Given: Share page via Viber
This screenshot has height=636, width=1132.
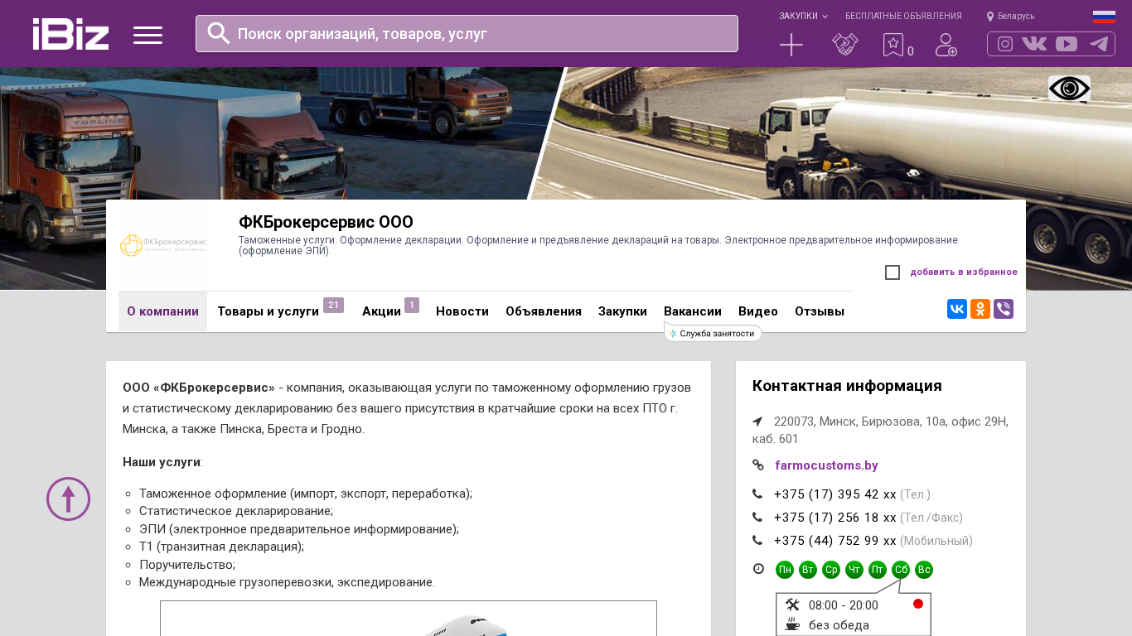Looking at the screenshot, I should (x=1004, y=309).
